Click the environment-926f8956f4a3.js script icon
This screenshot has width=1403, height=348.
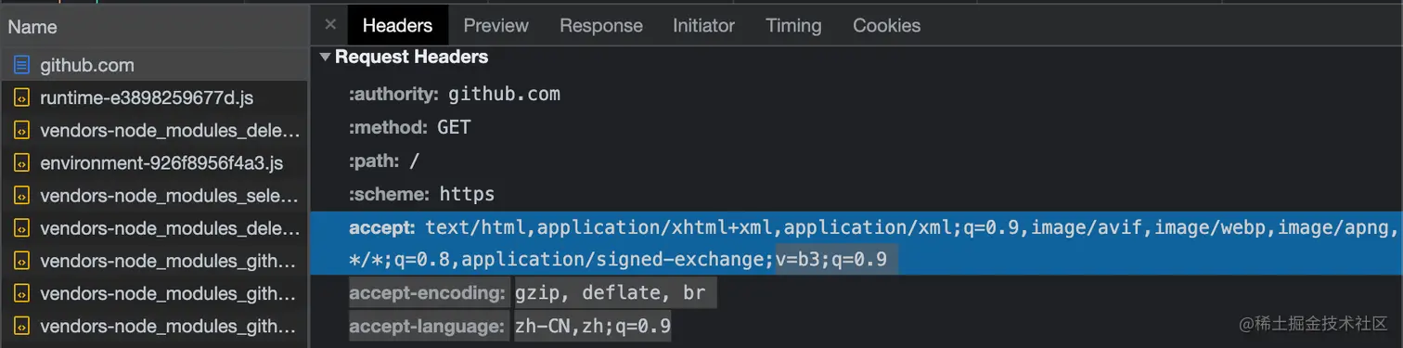pos(21,163)
